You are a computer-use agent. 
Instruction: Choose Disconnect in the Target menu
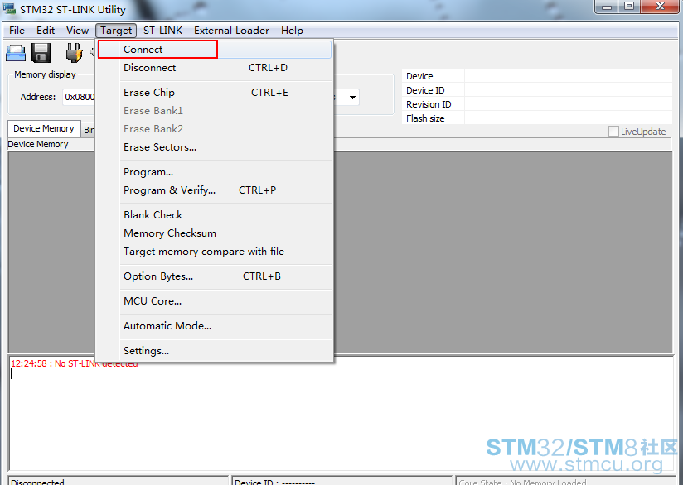tap(215, 68)
